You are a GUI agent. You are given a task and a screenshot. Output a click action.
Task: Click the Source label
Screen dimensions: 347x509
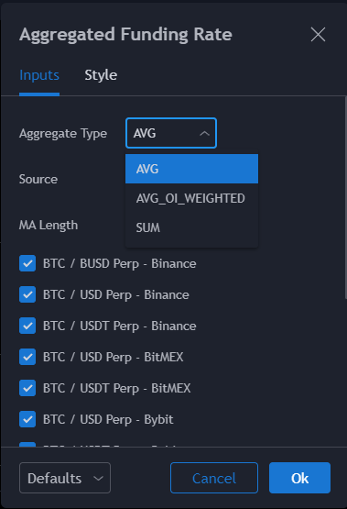(x=38, y=179)
